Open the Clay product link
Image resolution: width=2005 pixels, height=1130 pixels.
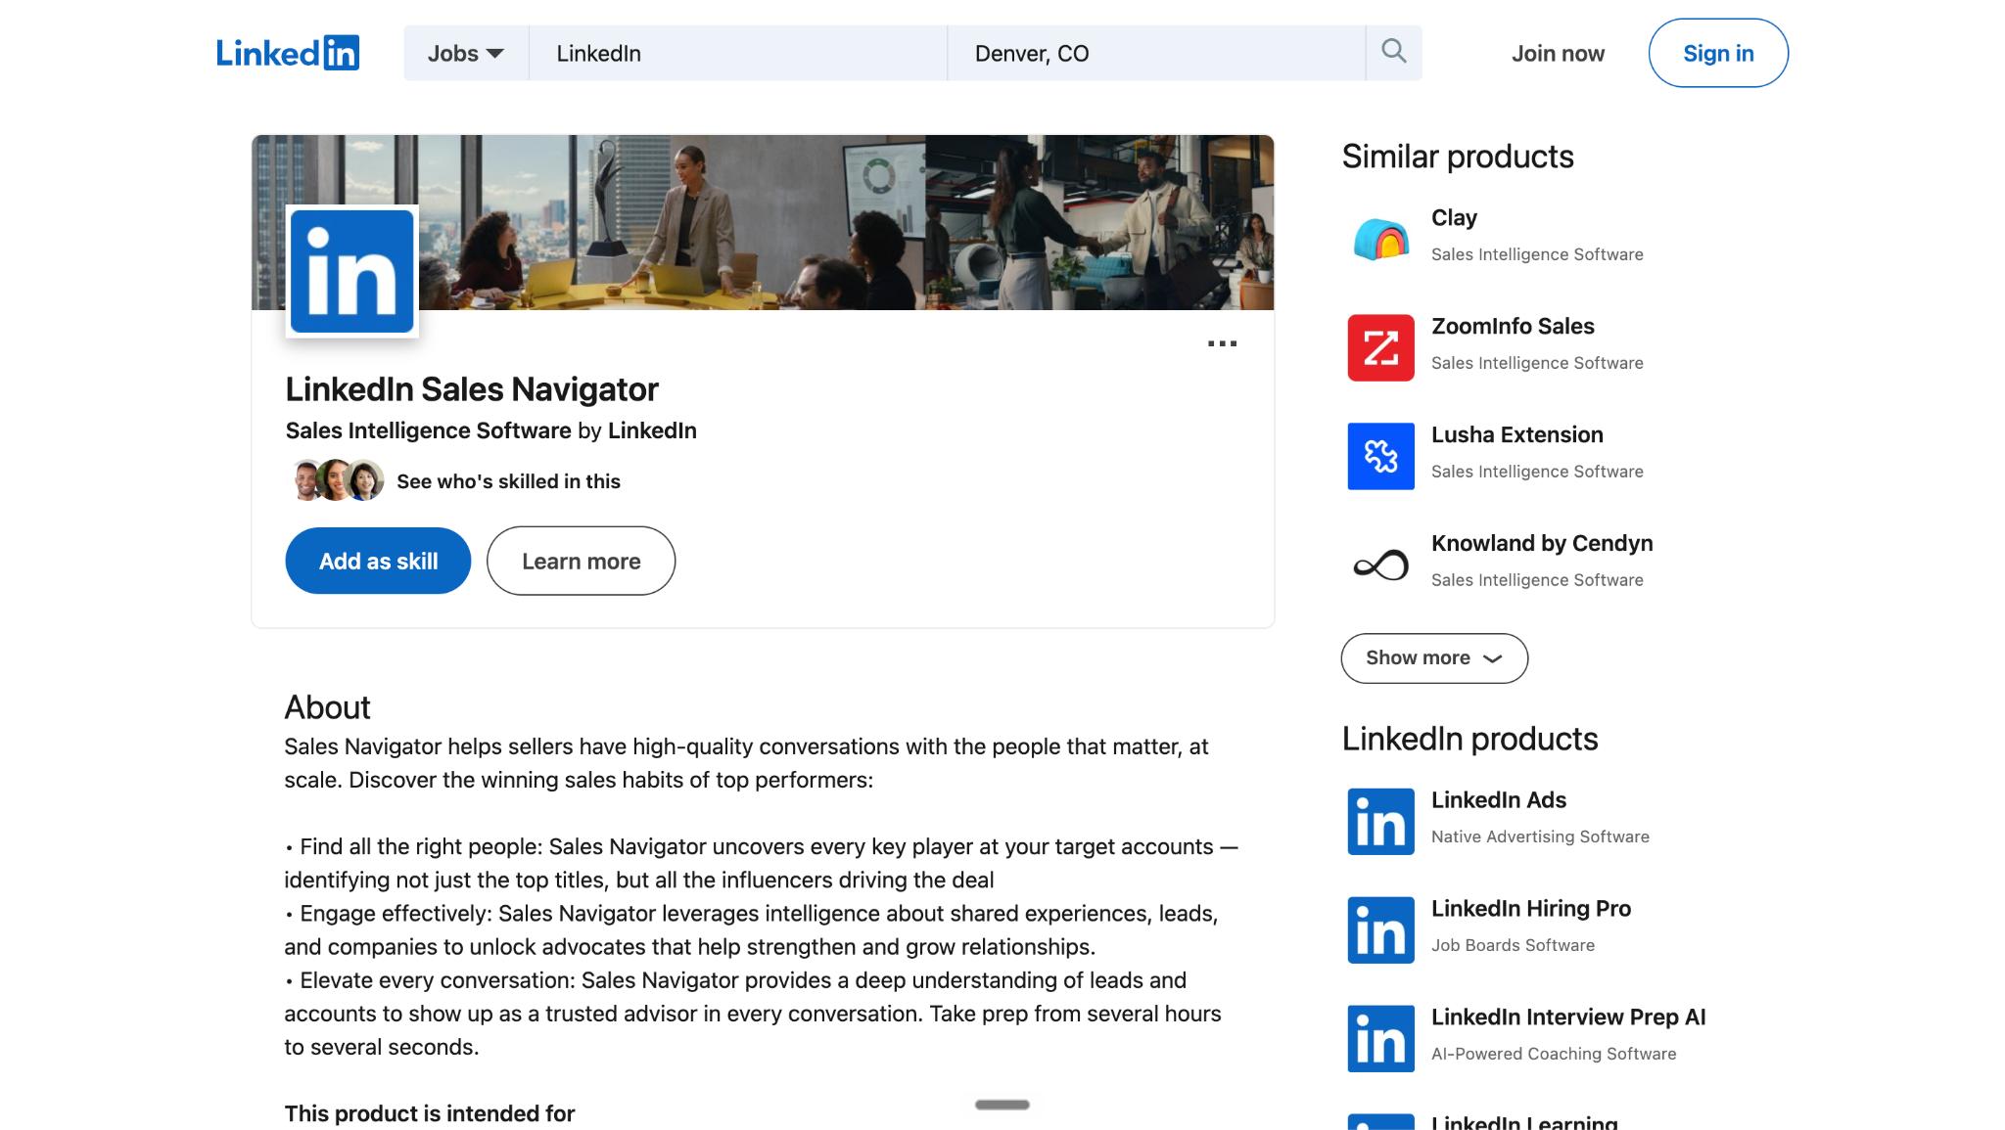[1454, 217]
